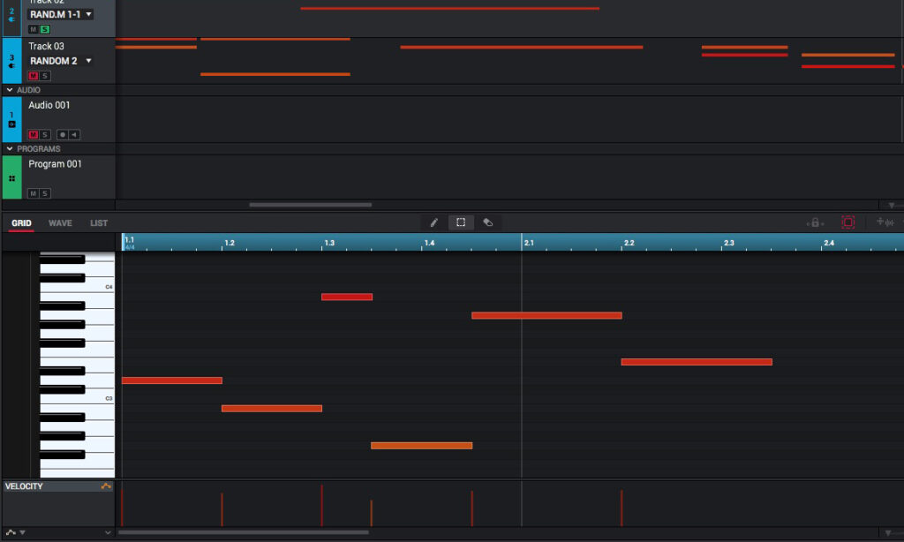The image size is (904, 542).
Task: Switch to the LIST tab
Action: pyautogui.click(x=99, y=223)
